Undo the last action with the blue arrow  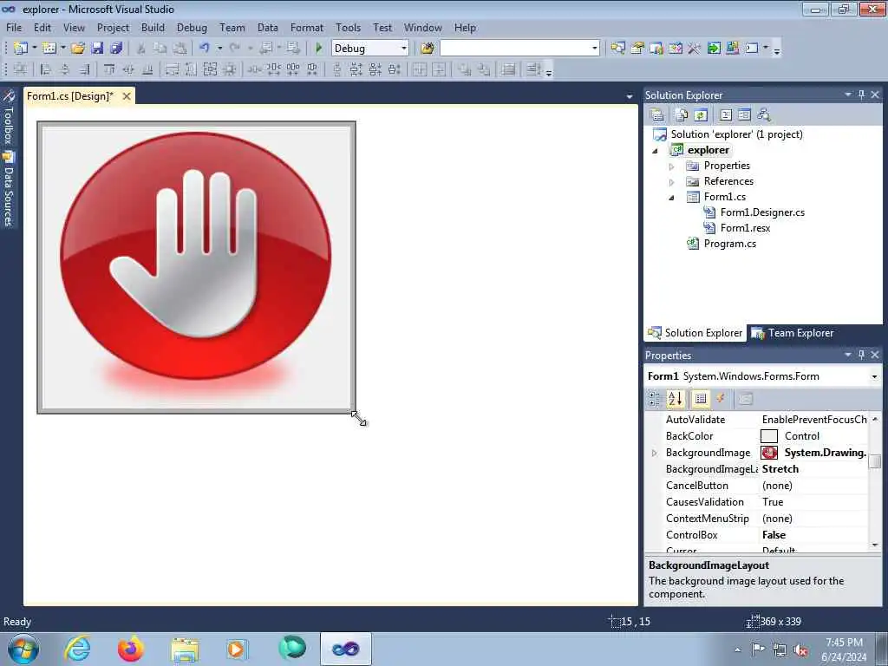(x=205, y=49)
